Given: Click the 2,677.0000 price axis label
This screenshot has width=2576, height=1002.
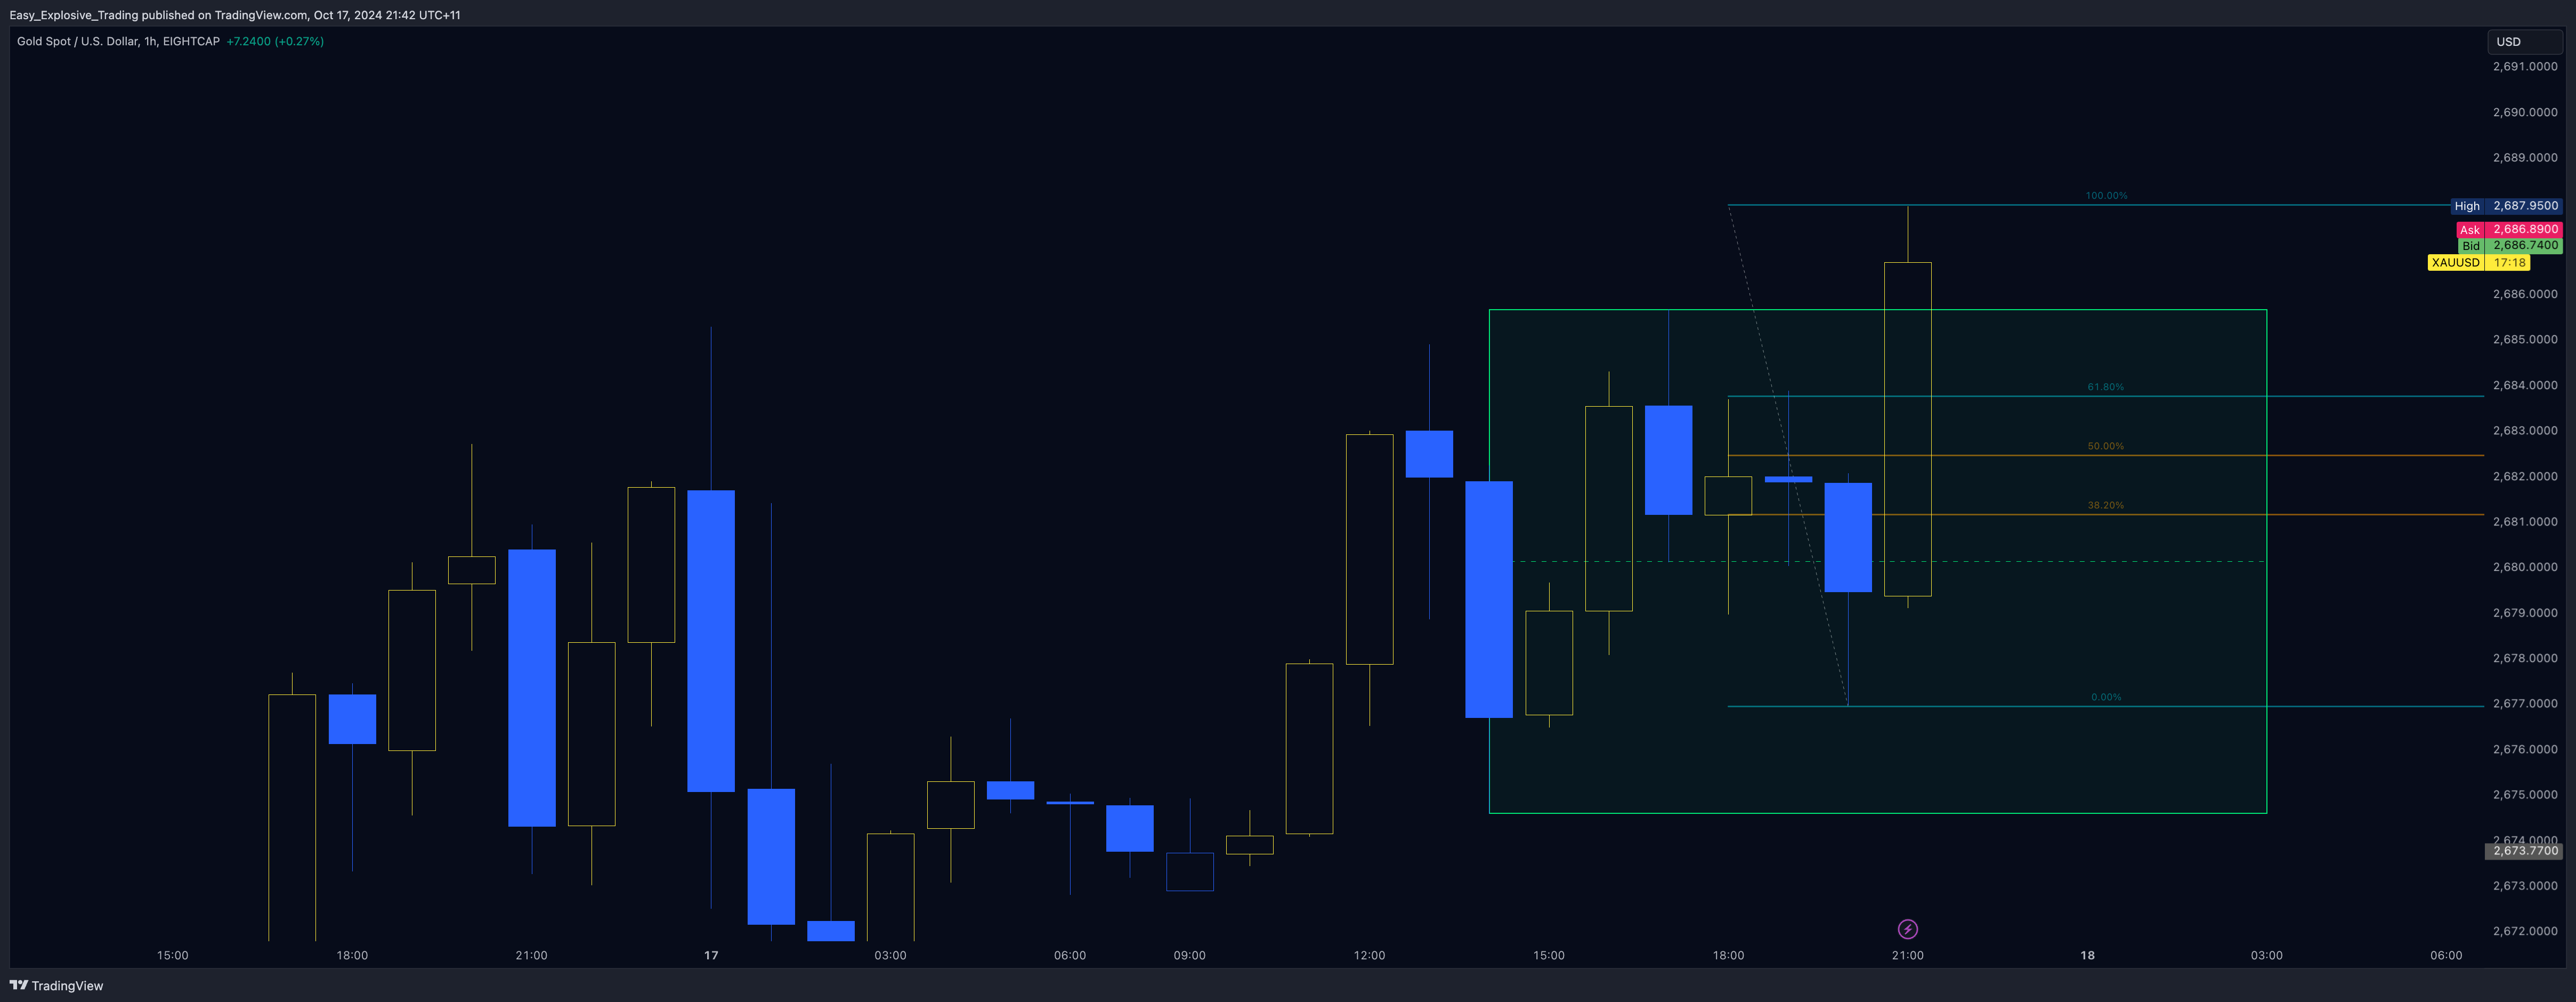Looking at the screenshot, I should (2525, 704).
